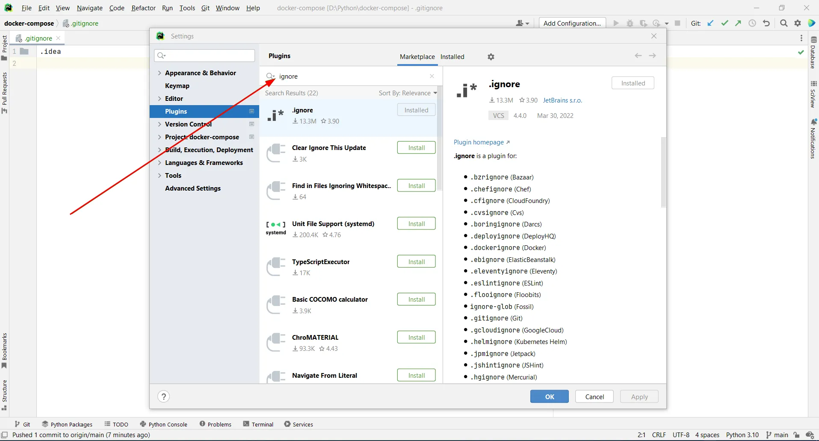Open the Python Console tab
This screenshot has width=819, height=441.
[163, 424]
